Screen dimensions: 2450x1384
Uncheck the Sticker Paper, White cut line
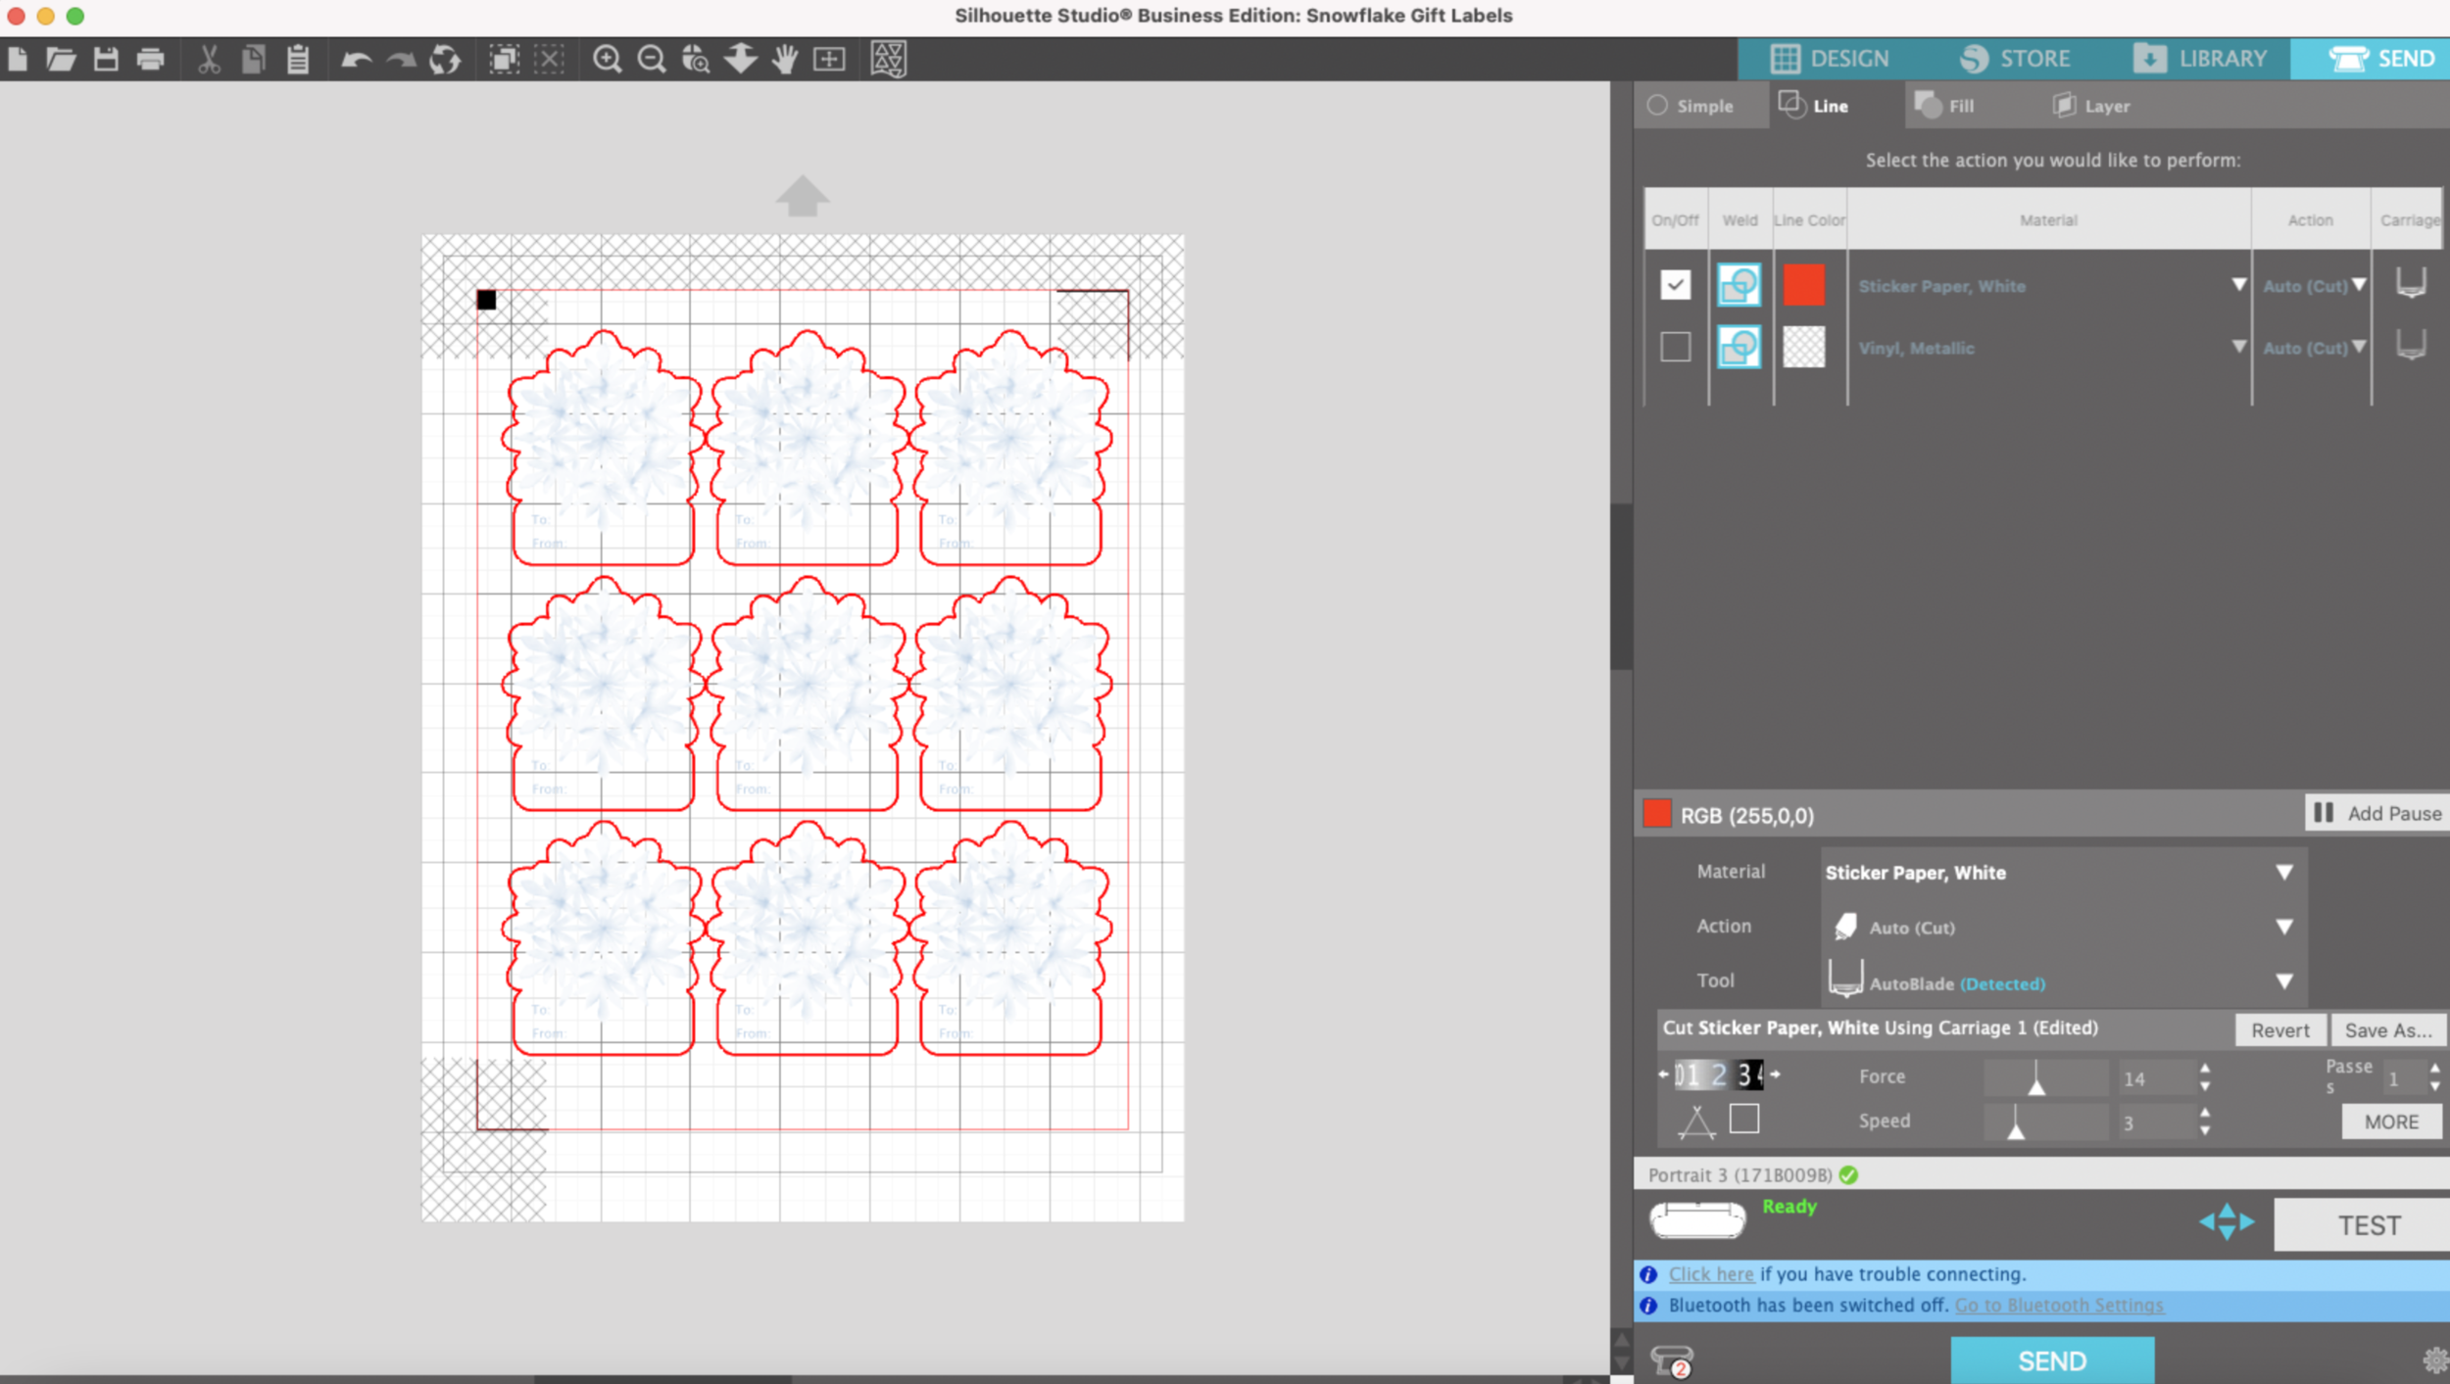coord(1675,285)
